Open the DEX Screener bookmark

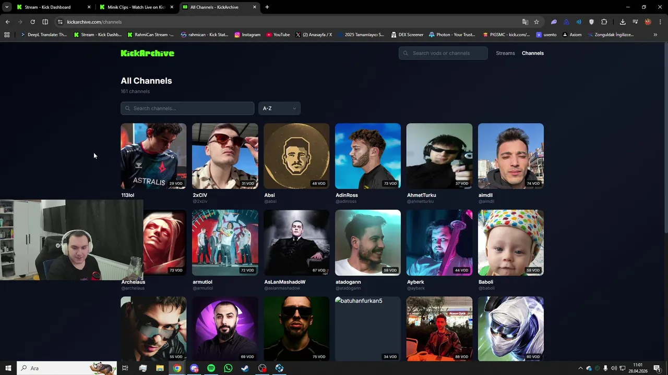[x=407, y=35]
